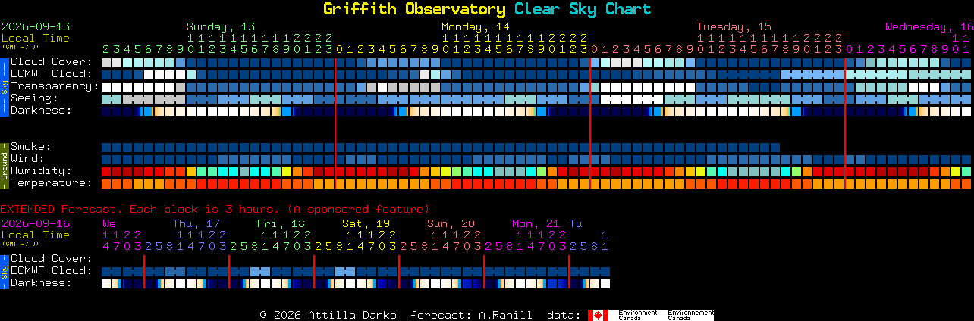This screenshot has width=974, height=321.
Task: Click the Environment Canada English logo text
Action: tap(636, 315)
